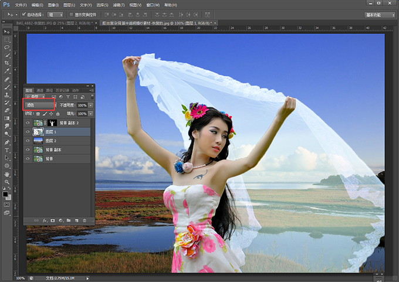Toggle visibility of 背景 副本 2 layer
399x282 pixels.
[x=28, y=123]
